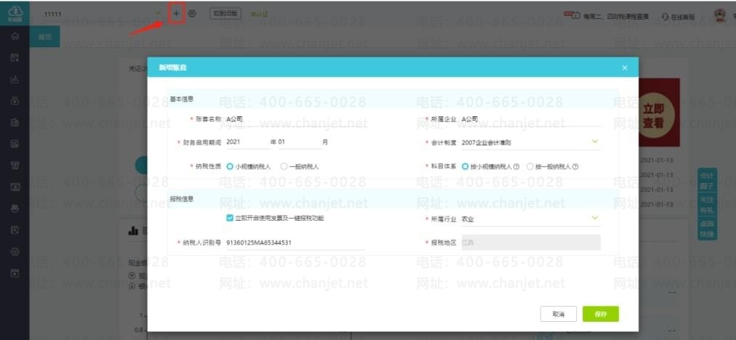Focus the 纳税人识别号 input field
Viewport: 736px width, 340px height.
295,243
